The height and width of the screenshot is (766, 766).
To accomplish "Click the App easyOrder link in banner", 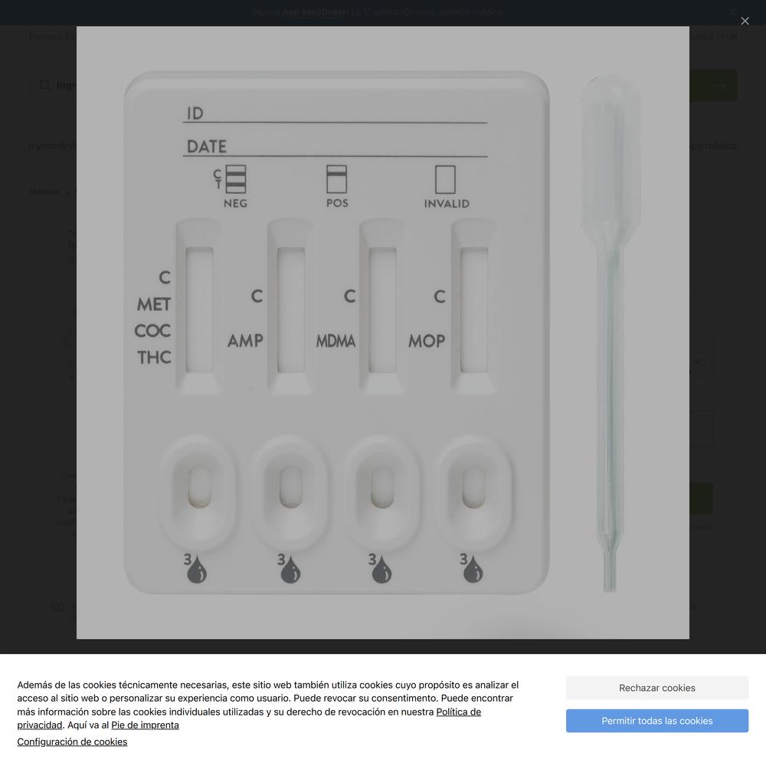I will point(314,12).
